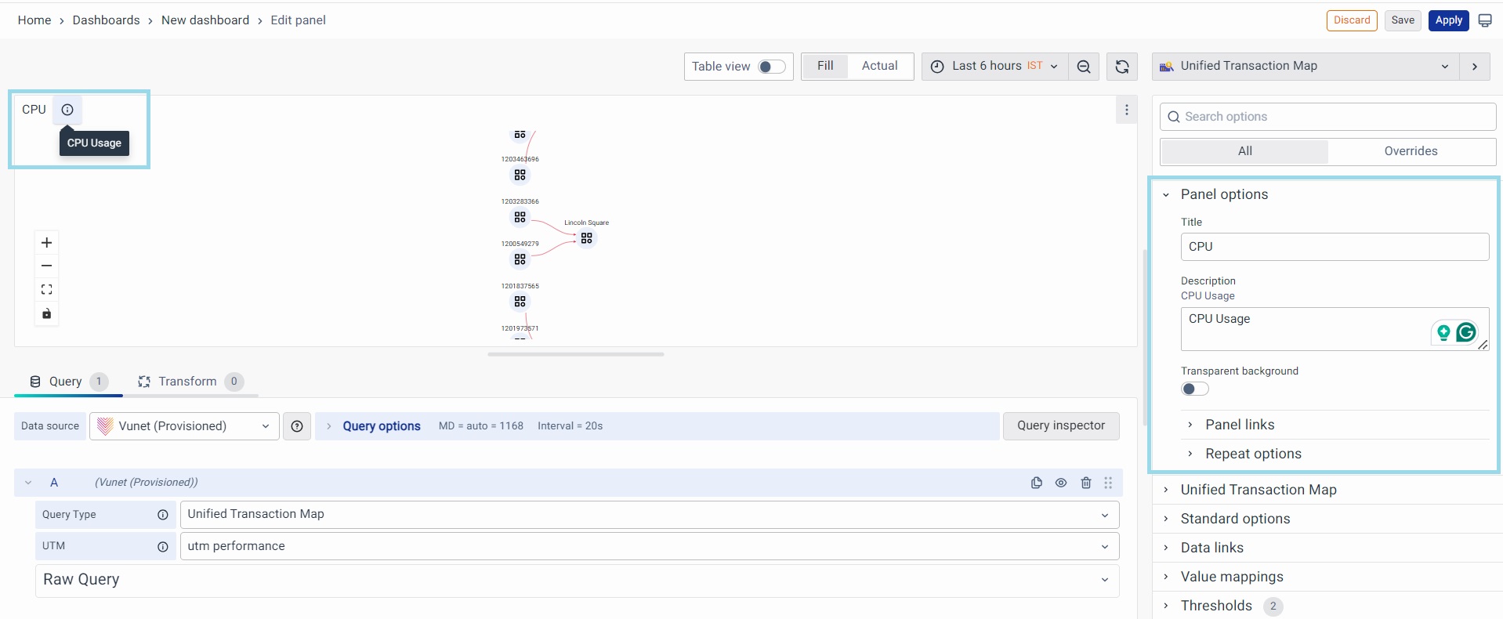Open the Query Type dropdown
The width and height of the screenshot is (1503, 619).
click(649, 515)
